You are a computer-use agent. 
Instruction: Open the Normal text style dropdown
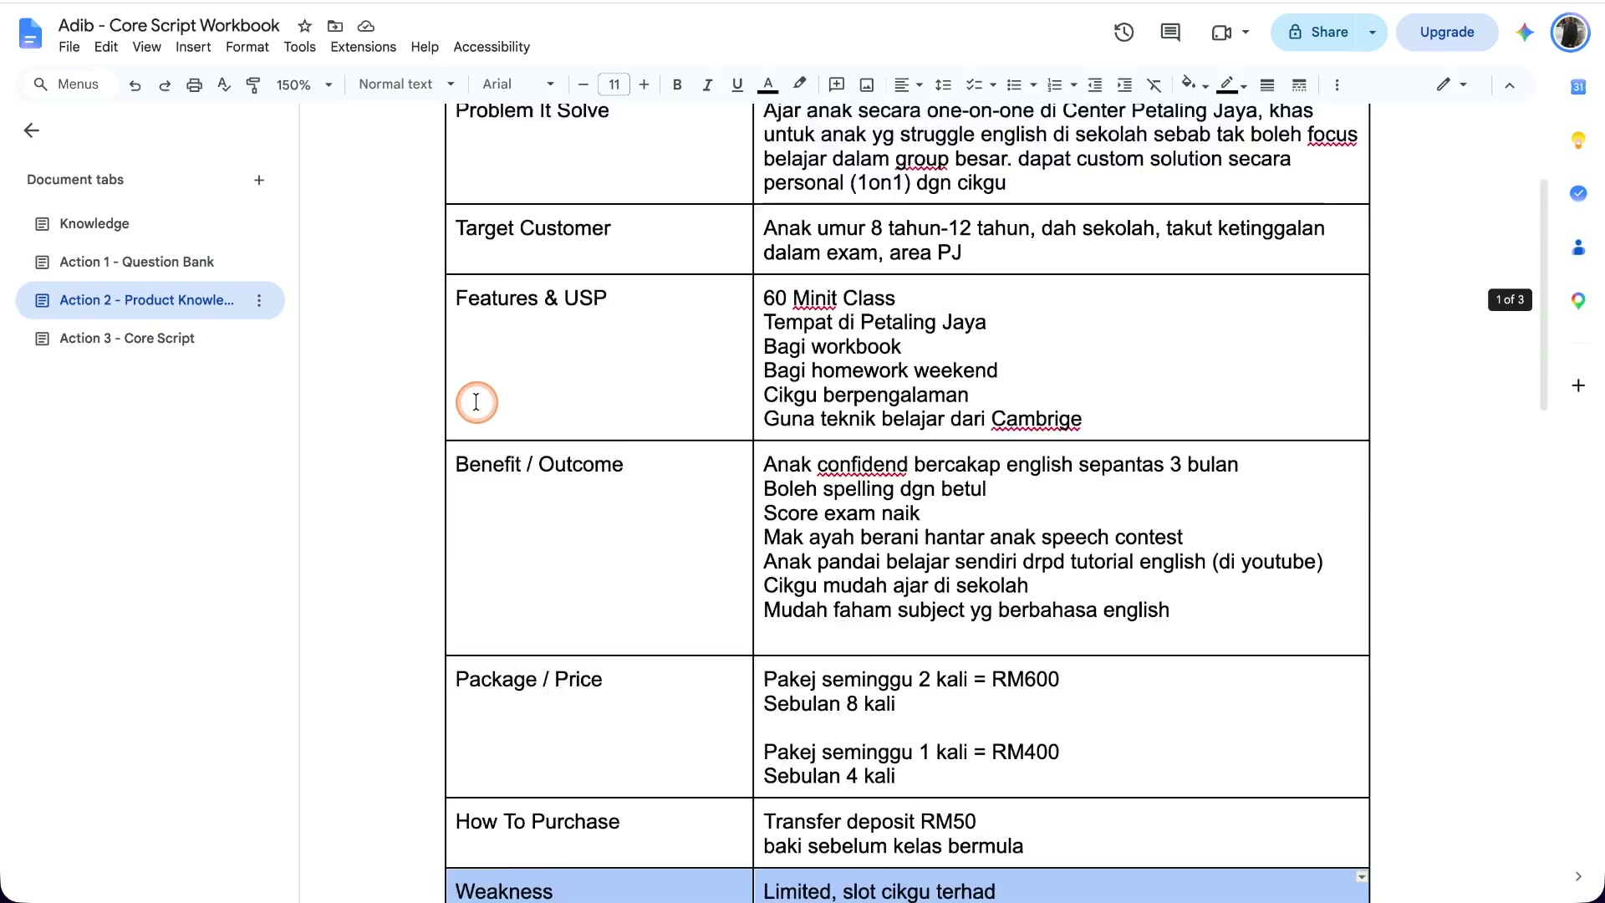tap(406, 84)
